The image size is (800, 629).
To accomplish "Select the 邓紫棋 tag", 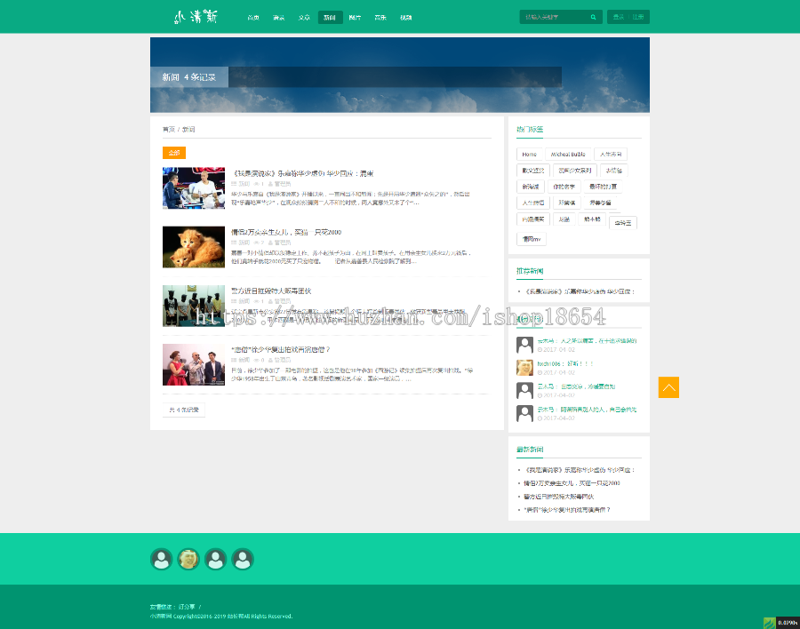I will pos(566,203).
